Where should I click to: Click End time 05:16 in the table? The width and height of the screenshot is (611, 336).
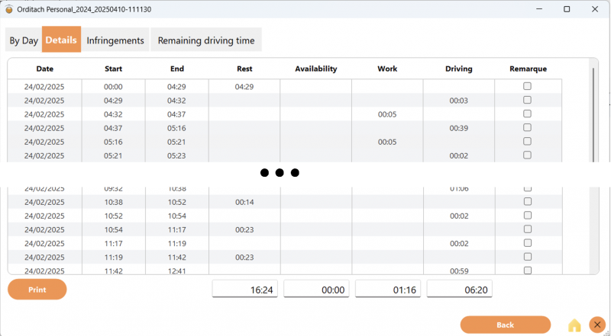(177, 128)
